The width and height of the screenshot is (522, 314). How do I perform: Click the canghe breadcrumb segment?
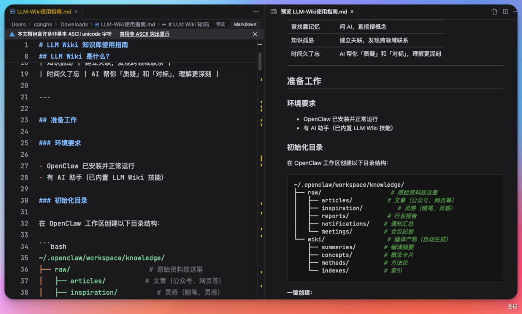(x=43, y=24)
